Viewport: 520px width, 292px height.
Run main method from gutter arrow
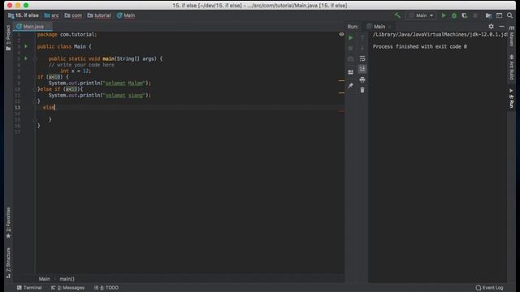[x=26, y=58]
